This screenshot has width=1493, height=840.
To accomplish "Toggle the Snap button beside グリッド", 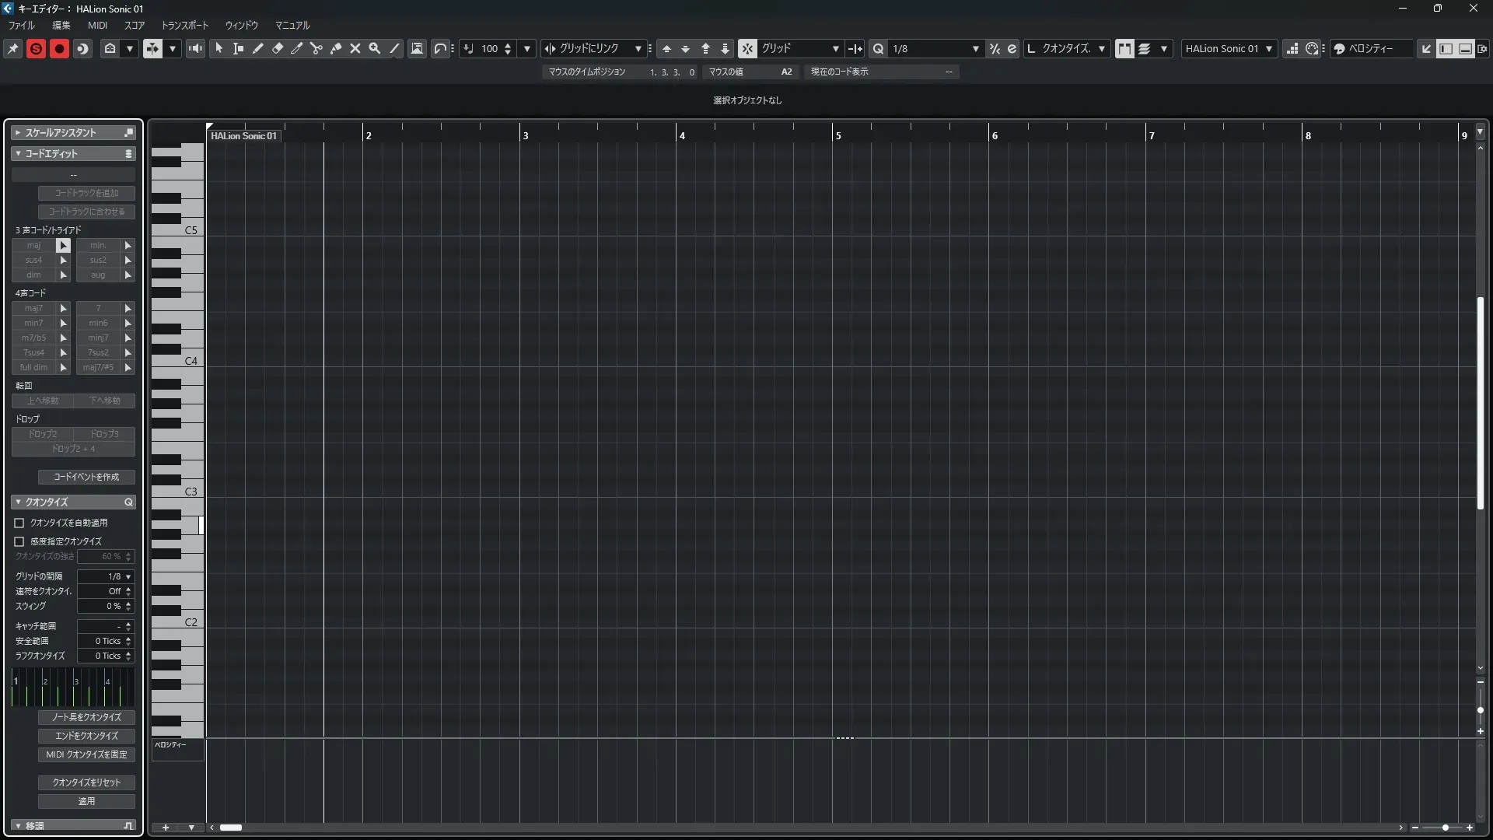I will point(746,48).
